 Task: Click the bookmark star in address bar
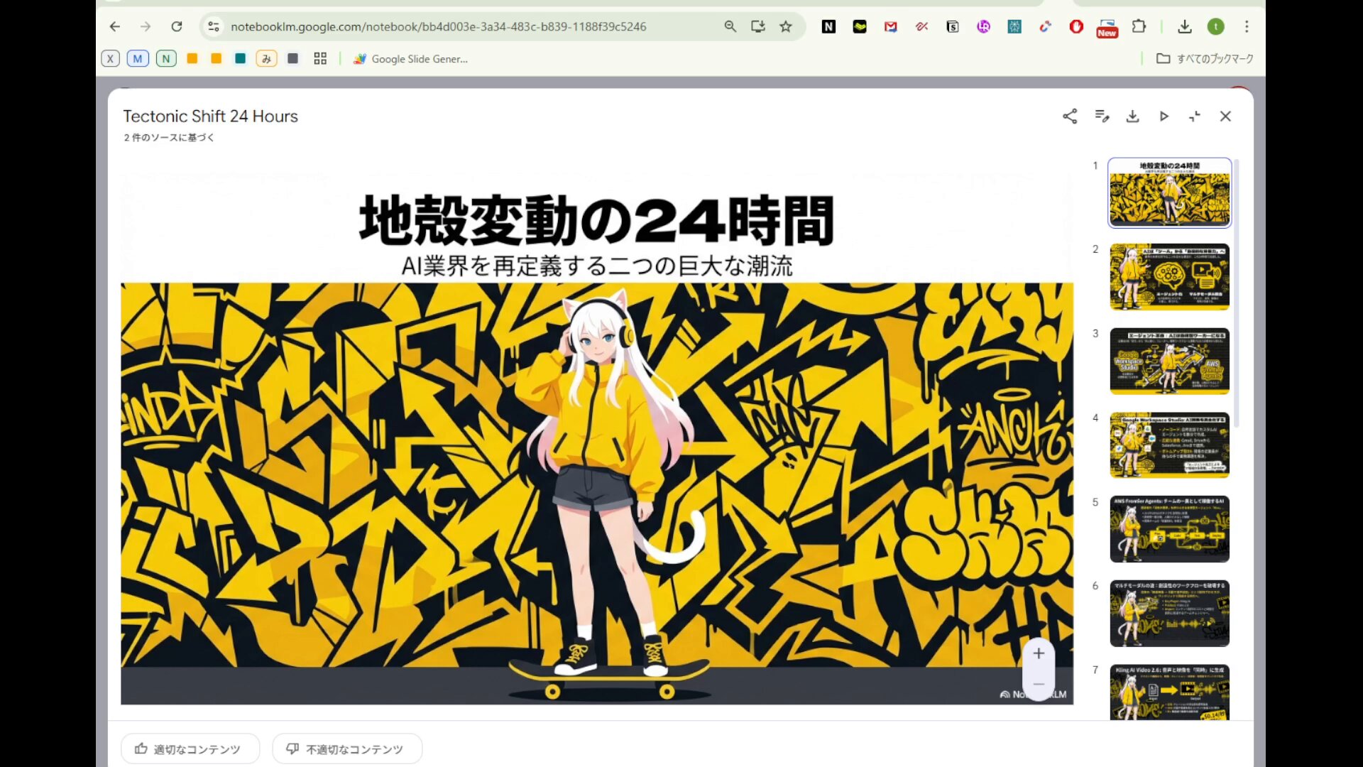785,26
